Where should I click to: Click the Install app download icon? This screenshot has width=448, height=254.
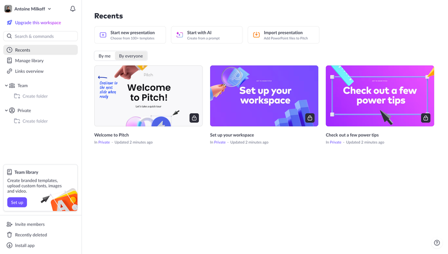point(10,245)
